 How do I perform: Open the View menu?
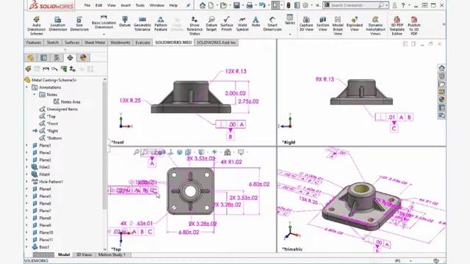[111, 5]
